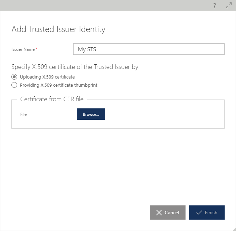Open file picker with the Browse... button
Screen dimensions: 236x231
[x=91, y=114]
